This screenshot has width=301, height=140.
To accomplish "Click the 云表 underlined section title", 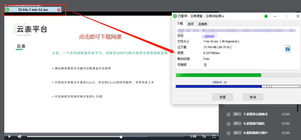I will click(21, 46).
